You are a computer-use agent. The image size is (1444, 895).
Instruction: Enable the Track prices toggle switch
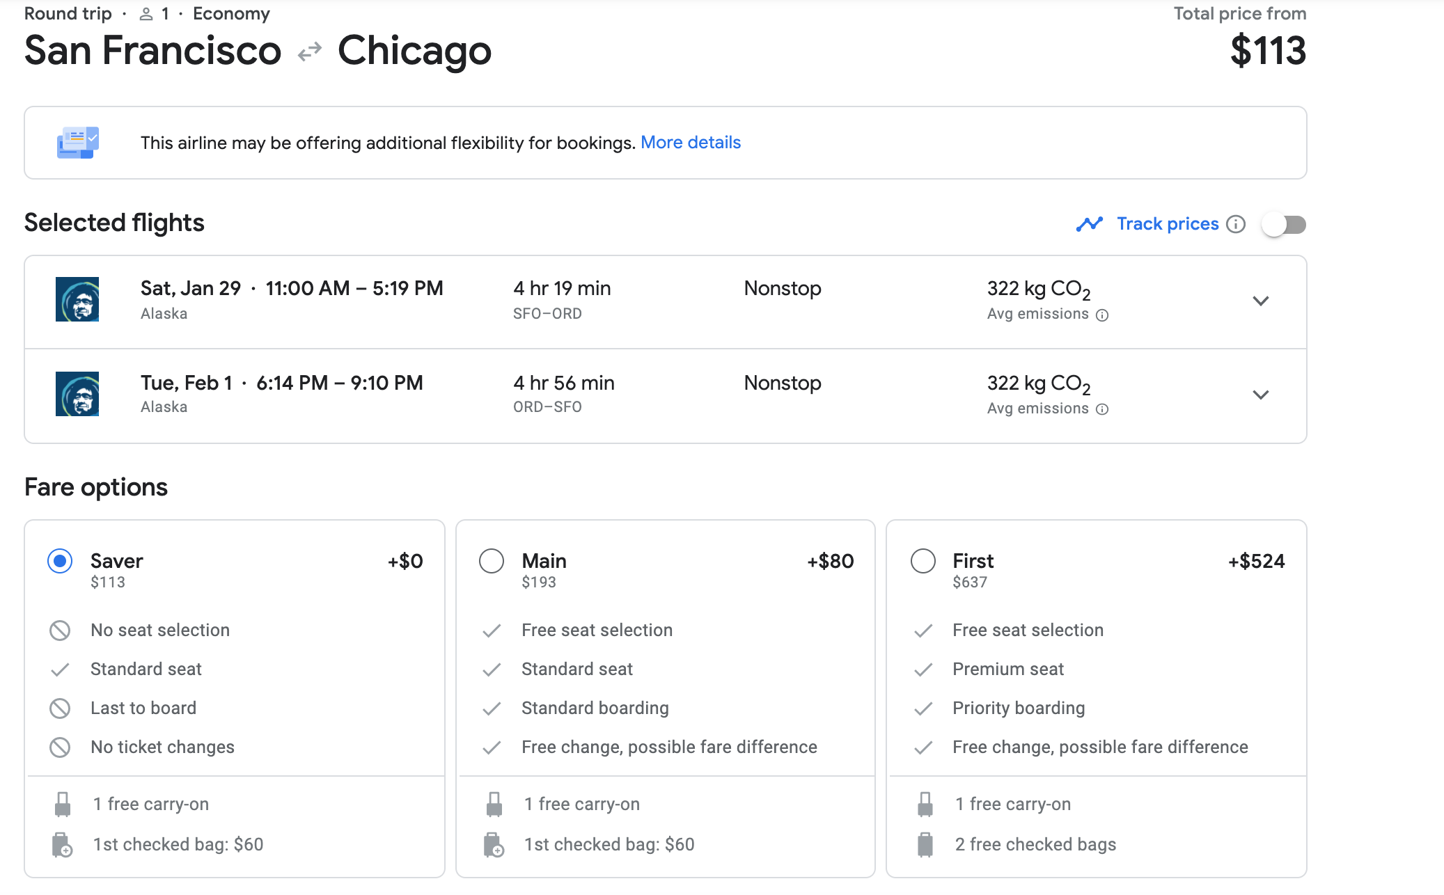click(1285, 224)
